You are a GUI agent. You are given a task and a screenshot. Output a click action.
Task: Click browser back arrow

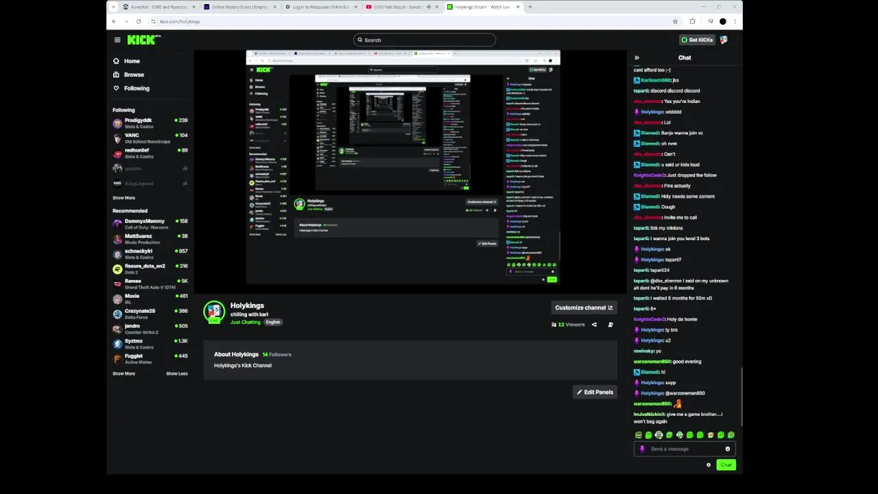[x=115, y=21]
